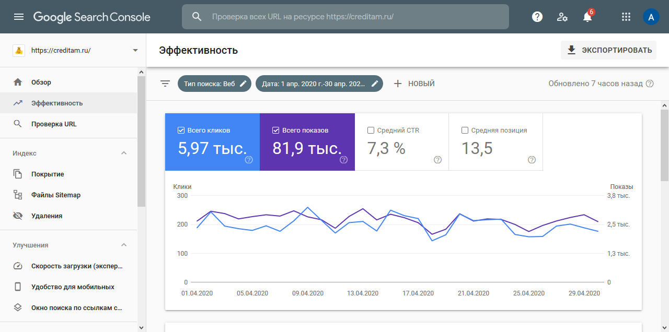
Task: Add a new filter with Новый
Action: (x=414, y=84)
